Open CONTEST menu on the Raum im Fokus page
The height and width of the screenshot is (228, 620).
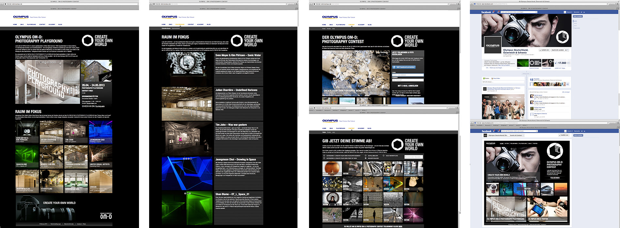(x=191, y=24)
